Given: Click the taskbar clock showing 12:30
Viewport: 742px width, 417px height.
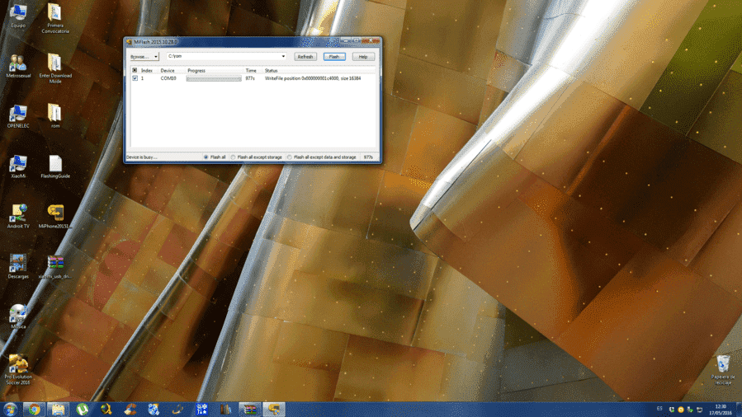Looking at the screenshot, I should pos(721,410).
